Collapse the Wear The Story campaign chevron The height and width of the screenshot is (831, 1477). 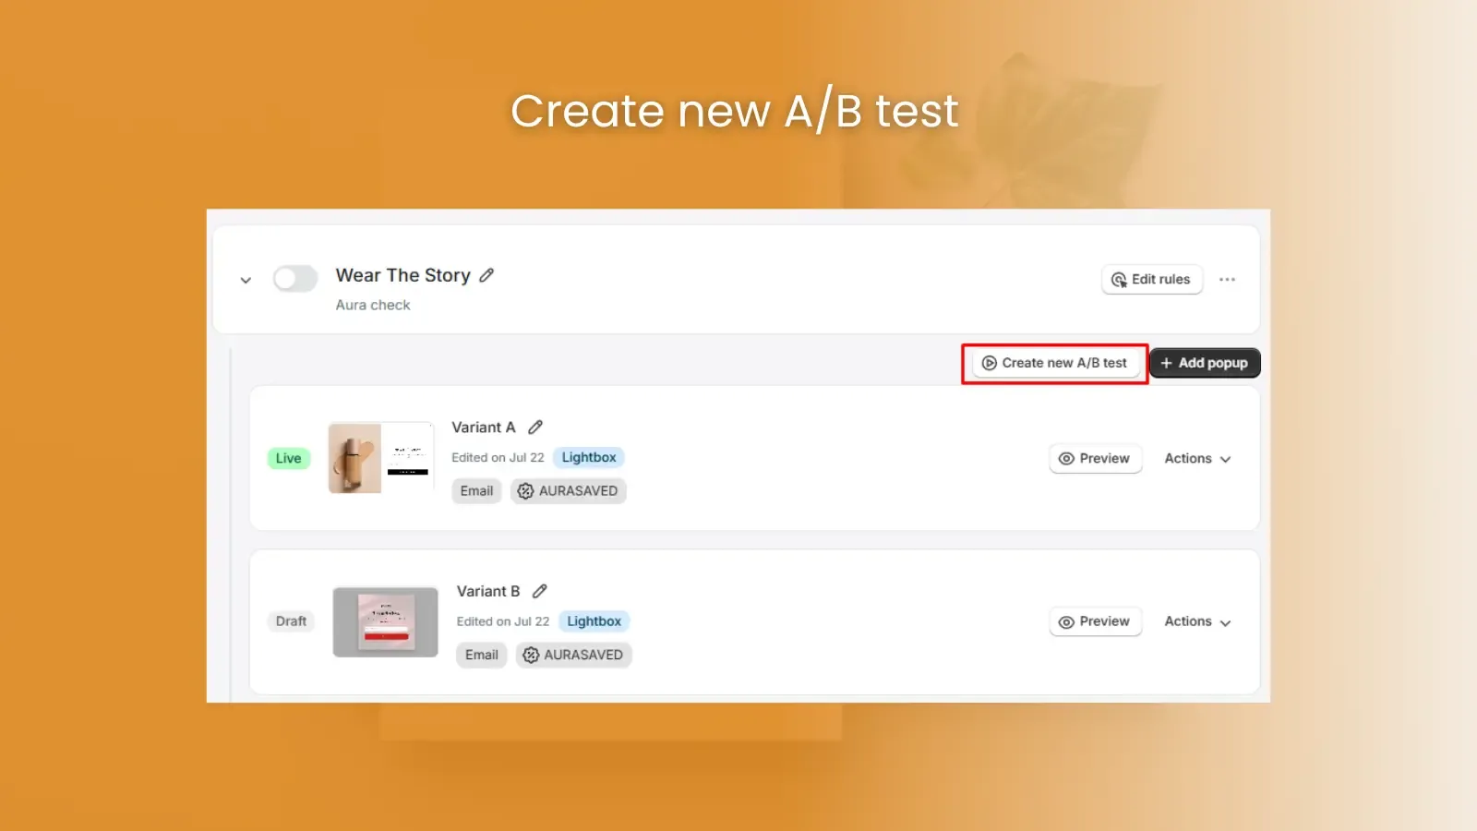point(246,280)
